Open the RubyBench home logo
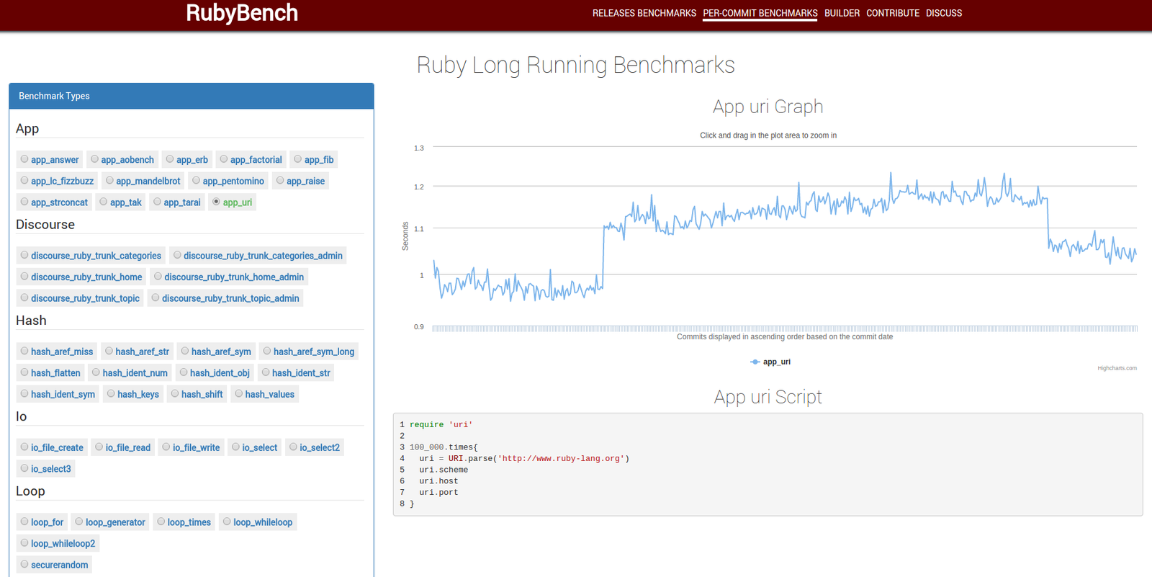This screenshot has width=1152, height=577. pos(242,13)
